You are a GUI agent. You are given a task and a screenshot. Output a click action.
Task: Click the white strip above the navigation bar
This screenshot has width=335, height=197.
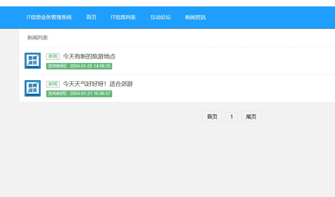click(162, 3)
